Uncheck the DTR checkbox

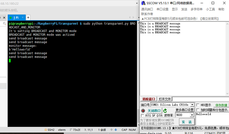click(x=154, y=115)
